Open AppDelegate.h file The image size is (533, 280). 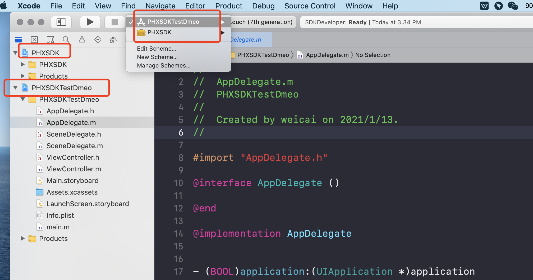(x=70, y=111)
